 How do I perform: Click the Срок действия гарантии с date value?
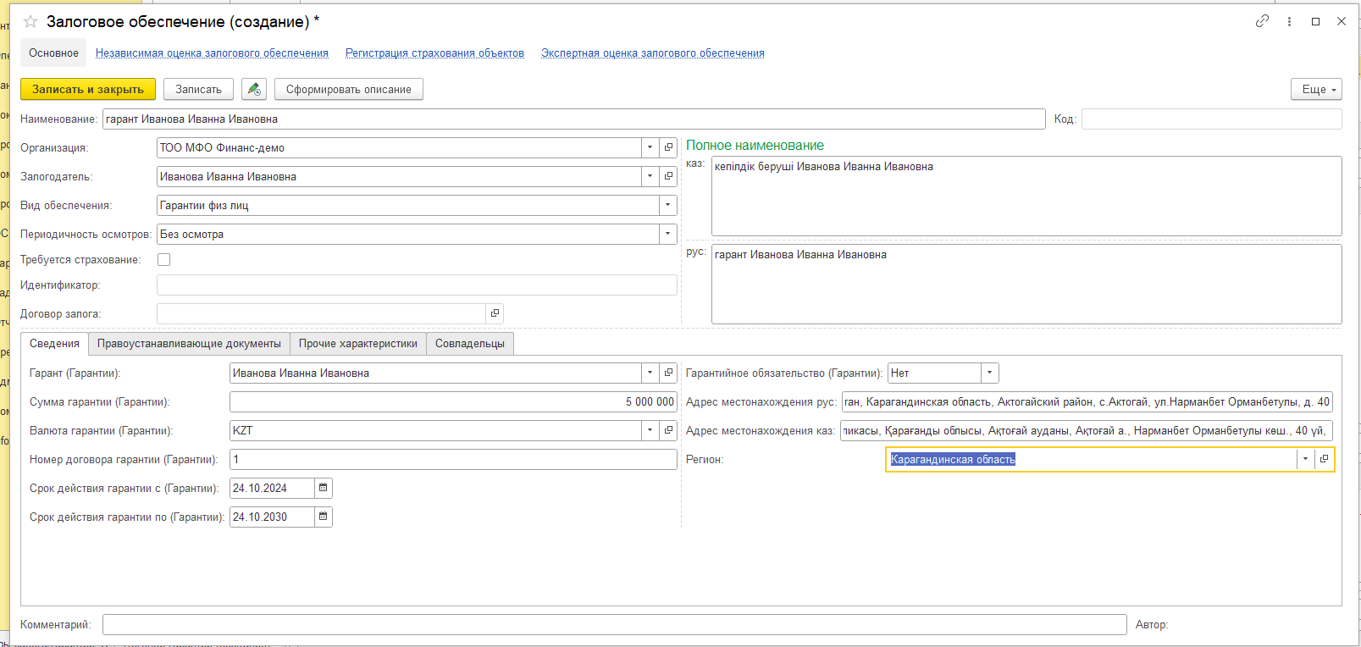click(x=272, y=488)
